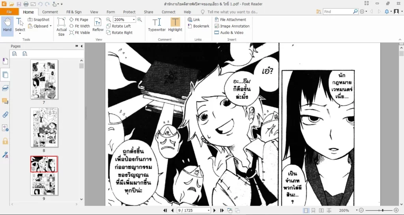Click the status bar zoom slider handle
The image size is (404, 215).
(383, 210)
